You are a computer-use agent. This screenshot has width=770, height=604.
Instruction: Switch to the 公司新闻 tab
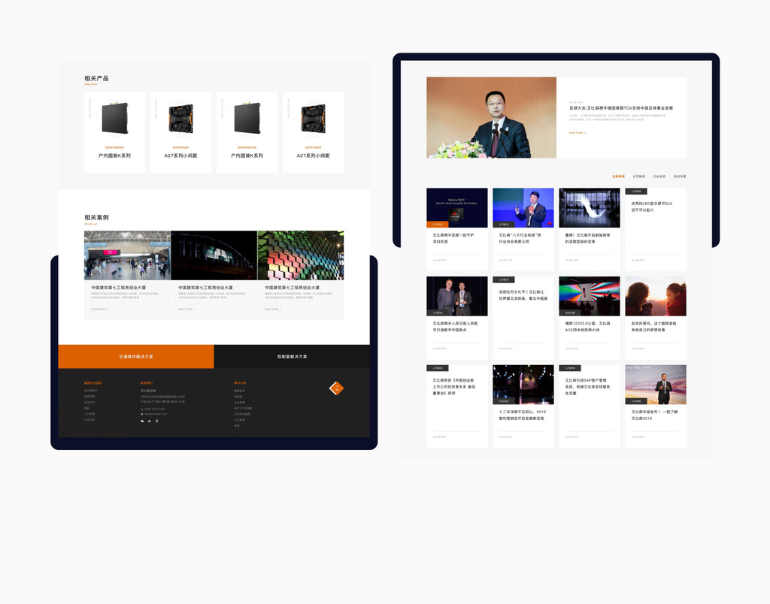pyautogui.click(x=638, y=177)
